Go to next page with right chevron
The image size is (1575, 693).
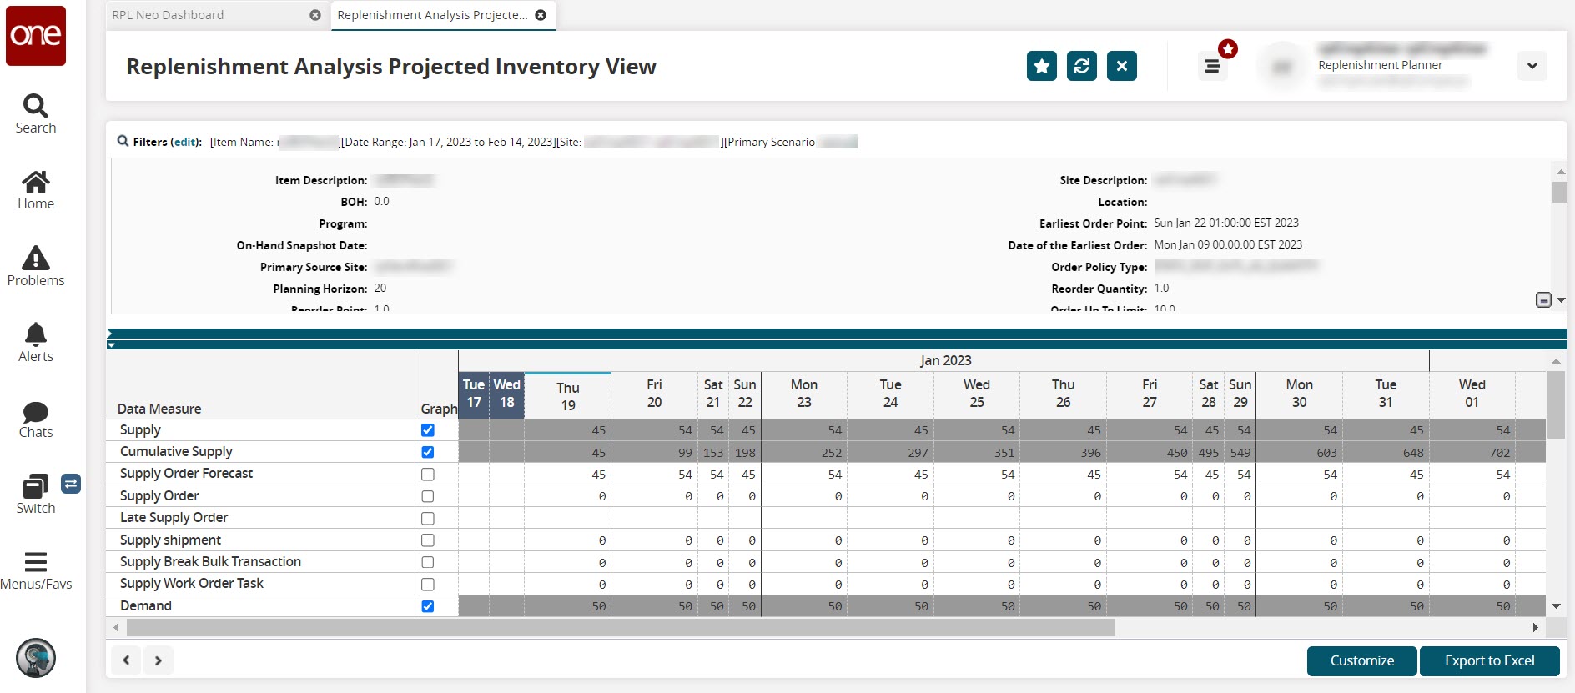click(159, 660)
